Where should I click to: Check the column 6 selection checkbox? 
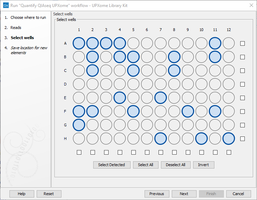(x=147, y=152)
